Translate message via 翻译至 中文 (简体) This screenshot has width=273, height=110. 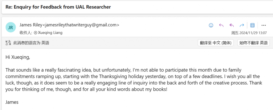(215, 43)
